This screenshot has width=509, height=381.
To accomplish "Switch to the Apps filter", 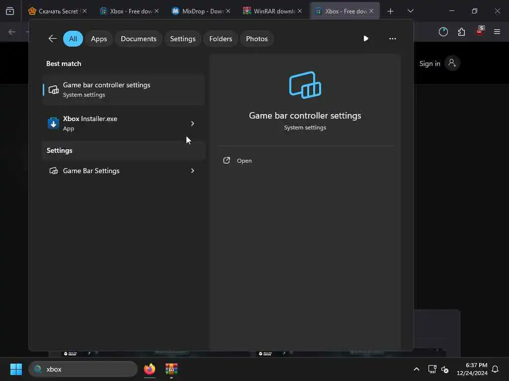I will pyautogui.click(x=99, y=39).
